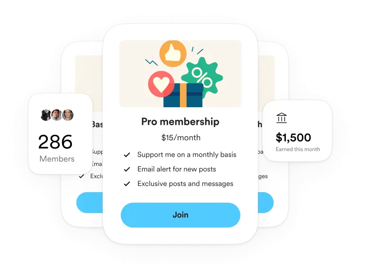Click the third member avatar

point(68,115)
